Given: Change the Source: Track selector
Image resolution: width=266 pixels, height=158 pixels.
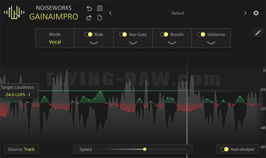Looking at the screenshot, I should click(21, 149).
